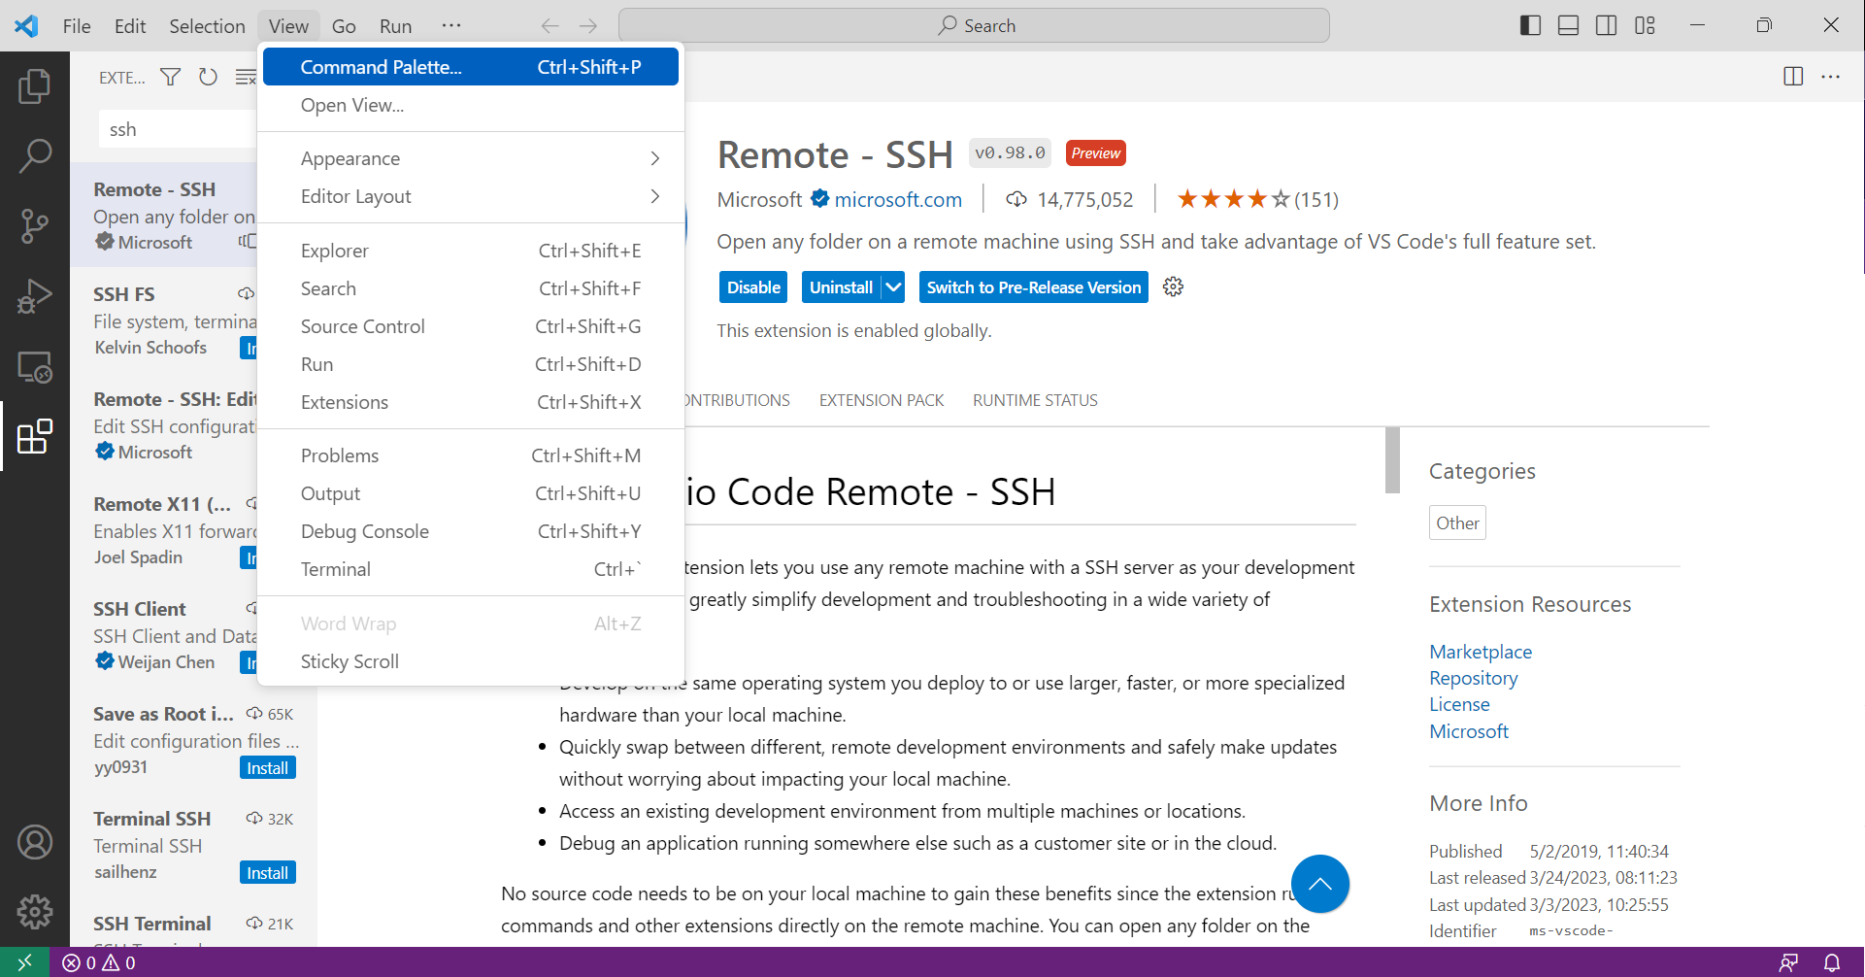Select Output in the View menu
Image resolution: width=1865 pixels, height=977 pixels.
click(471, 493)
